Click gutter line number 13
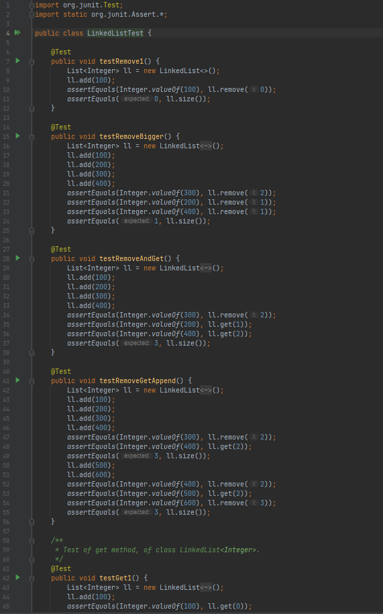Screen dimensions: 383x614 (7, 118)
